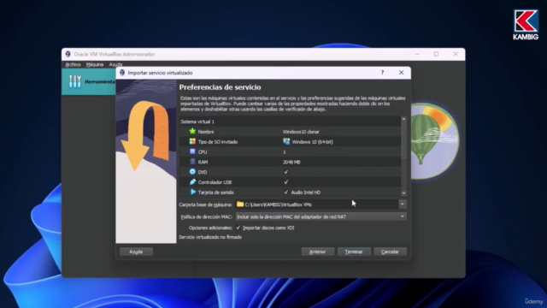The height and width of the screenshot is (308, 547).
Task: Click the Terminar button
Action: coord(354,252)
